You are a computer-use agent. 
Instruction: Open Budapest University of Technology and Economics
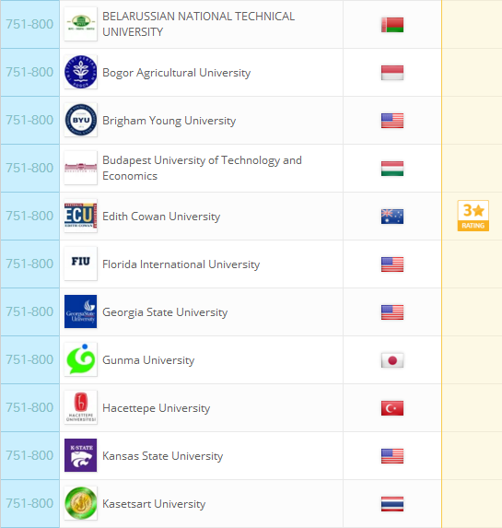point(202,168)
